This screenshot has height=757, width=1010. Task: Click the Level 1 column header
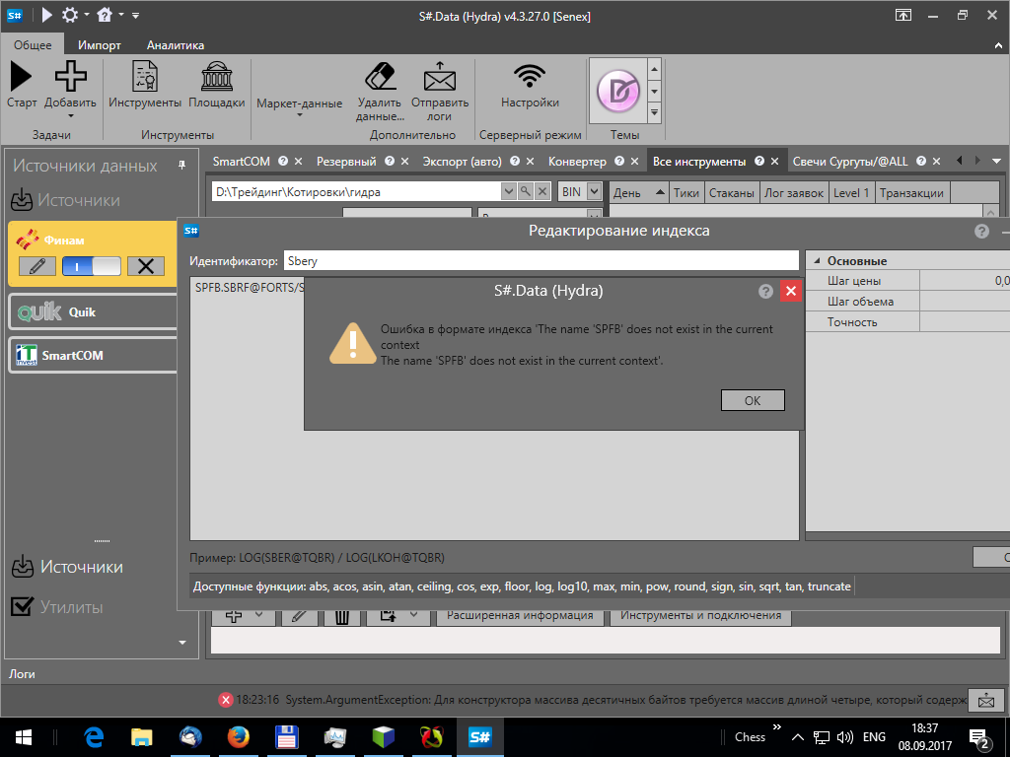pos(851,192)
